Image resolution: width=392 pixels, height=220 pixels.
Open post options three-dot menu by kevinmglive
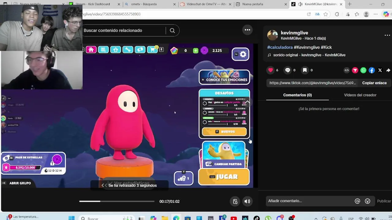[387, 35]
